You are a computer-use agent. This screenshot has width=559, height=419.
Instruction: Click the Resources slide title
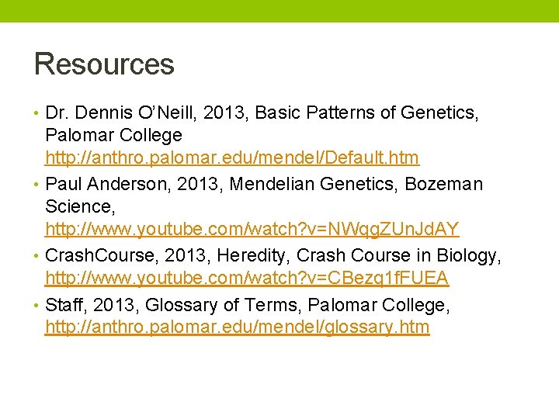[x=104, y=64]
